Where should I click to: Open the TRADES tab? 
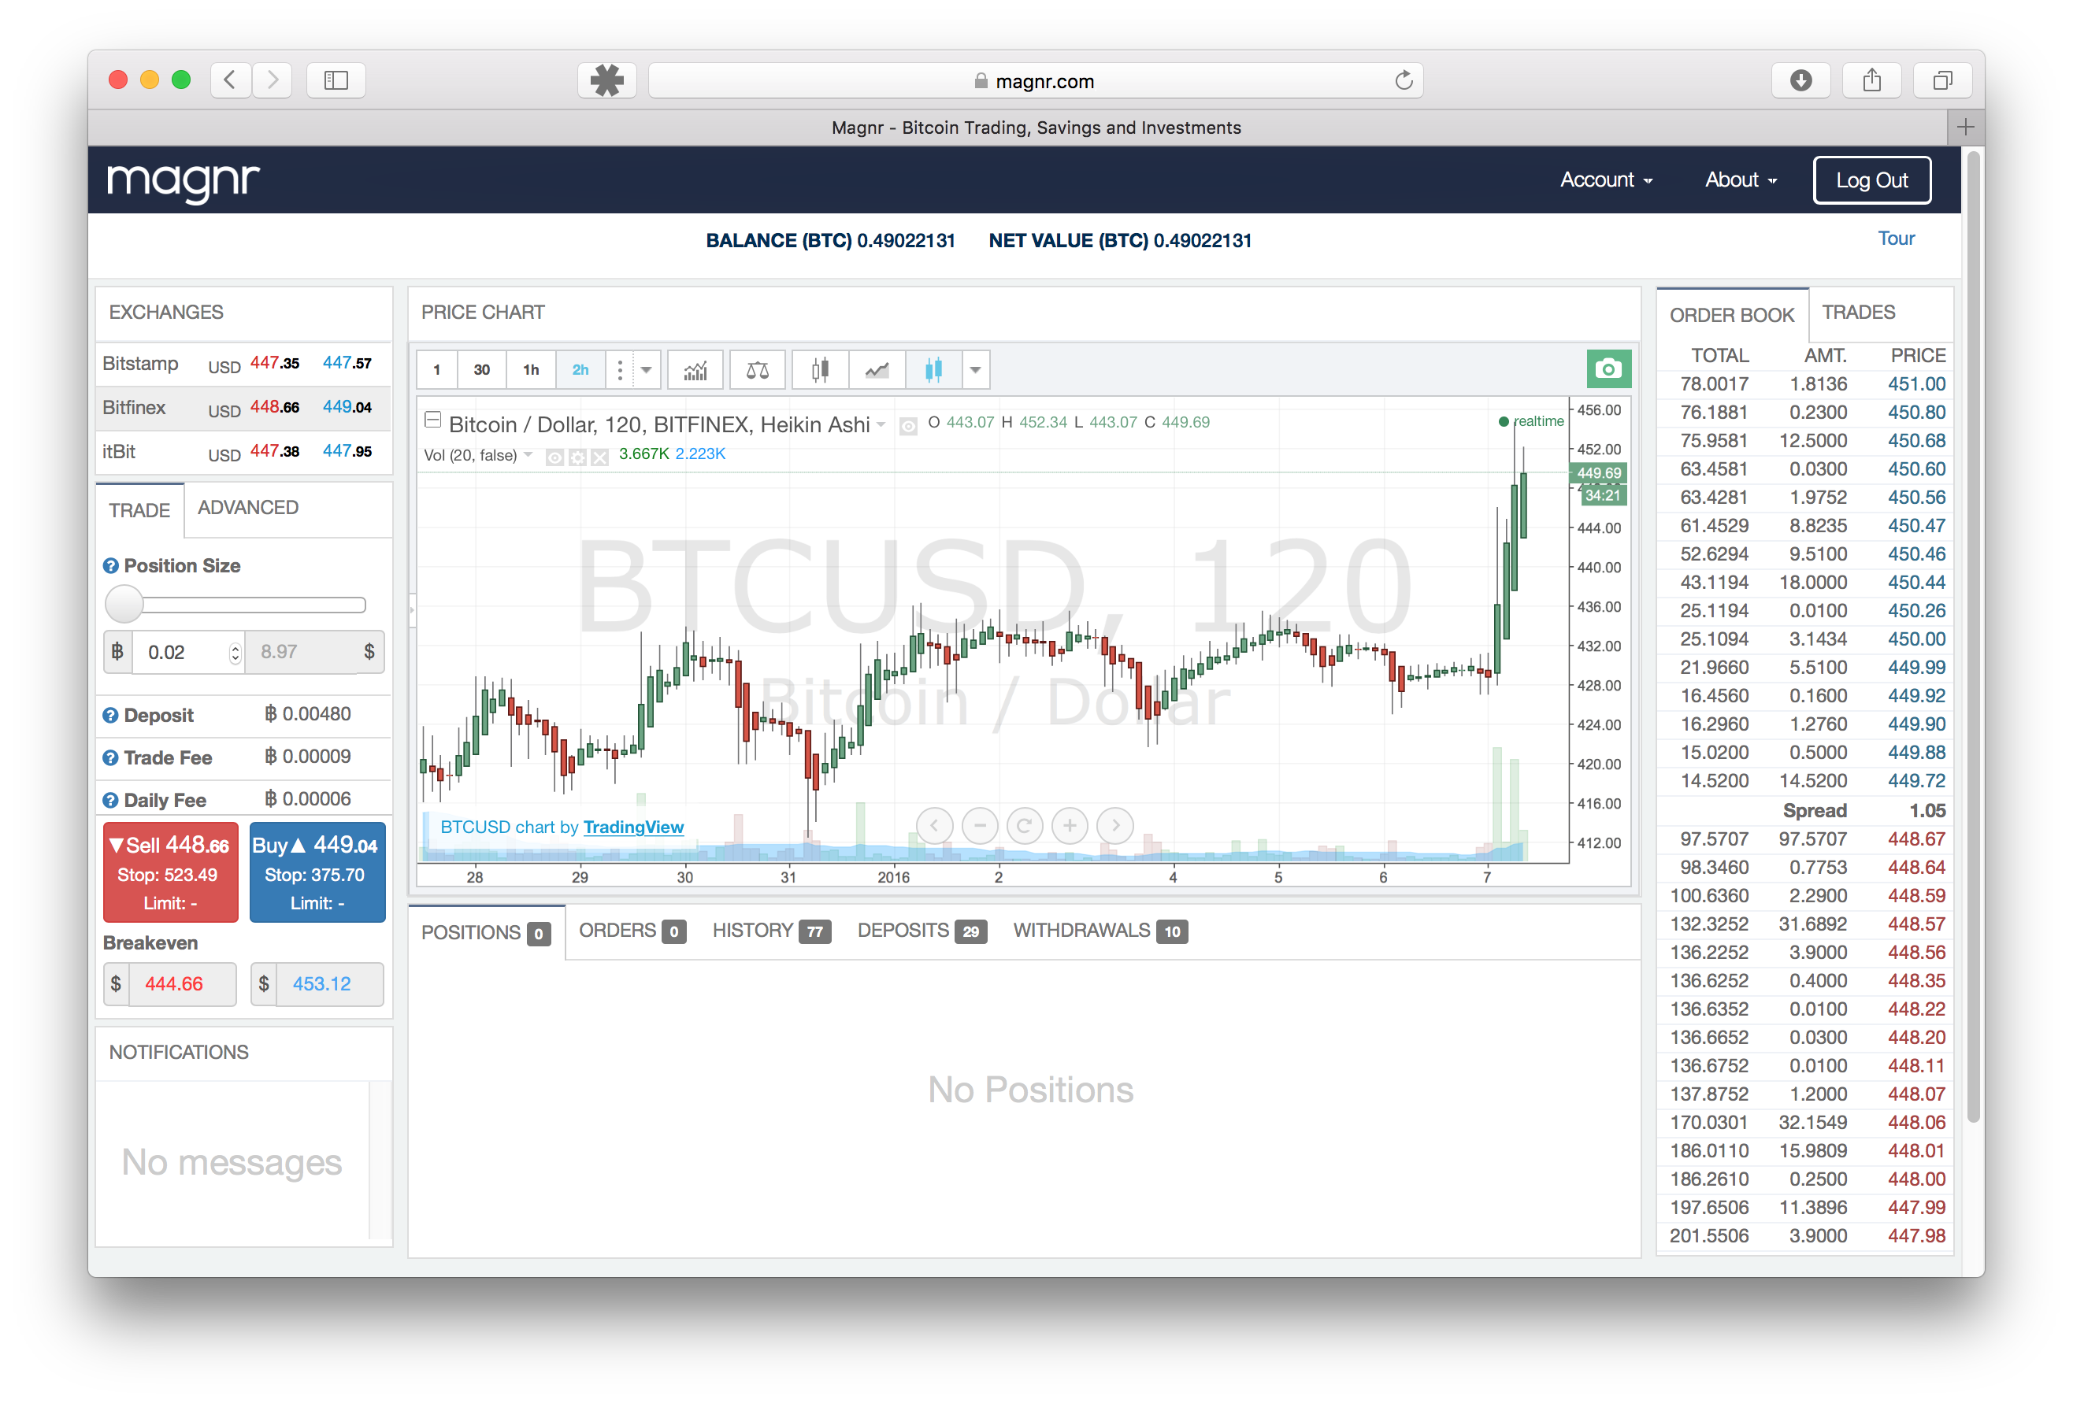click(x=1858, y=313)
